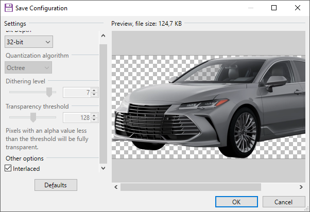Decrease Dithering level with the down spinner arrow
Screen dimensions: 310x212
[x=94, y=95]
